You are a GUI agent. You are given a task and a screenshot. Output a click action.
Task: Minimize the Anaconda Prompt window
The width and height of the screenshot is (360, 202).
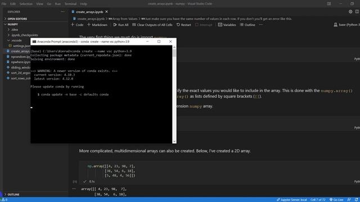(147, 42)
